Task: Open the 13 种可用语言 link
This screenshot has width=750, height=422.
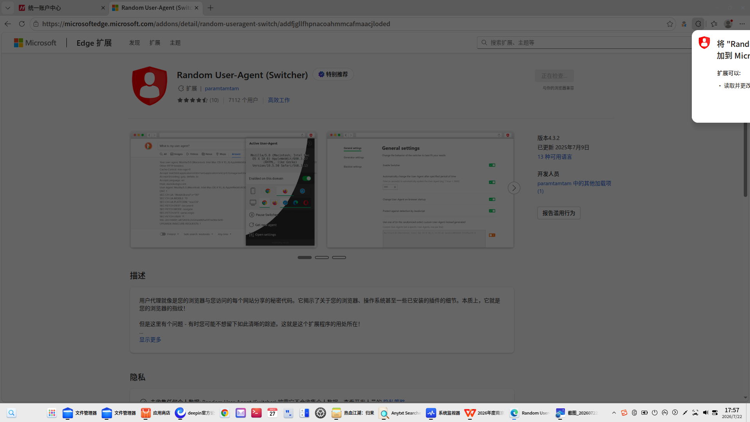Action: pyautogui.click(x=555, y=157)
